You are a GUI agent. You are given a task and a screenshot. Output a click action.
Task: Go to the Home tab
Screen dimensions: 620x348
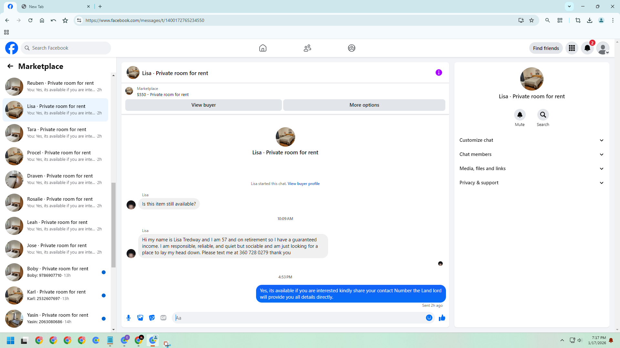263,48
